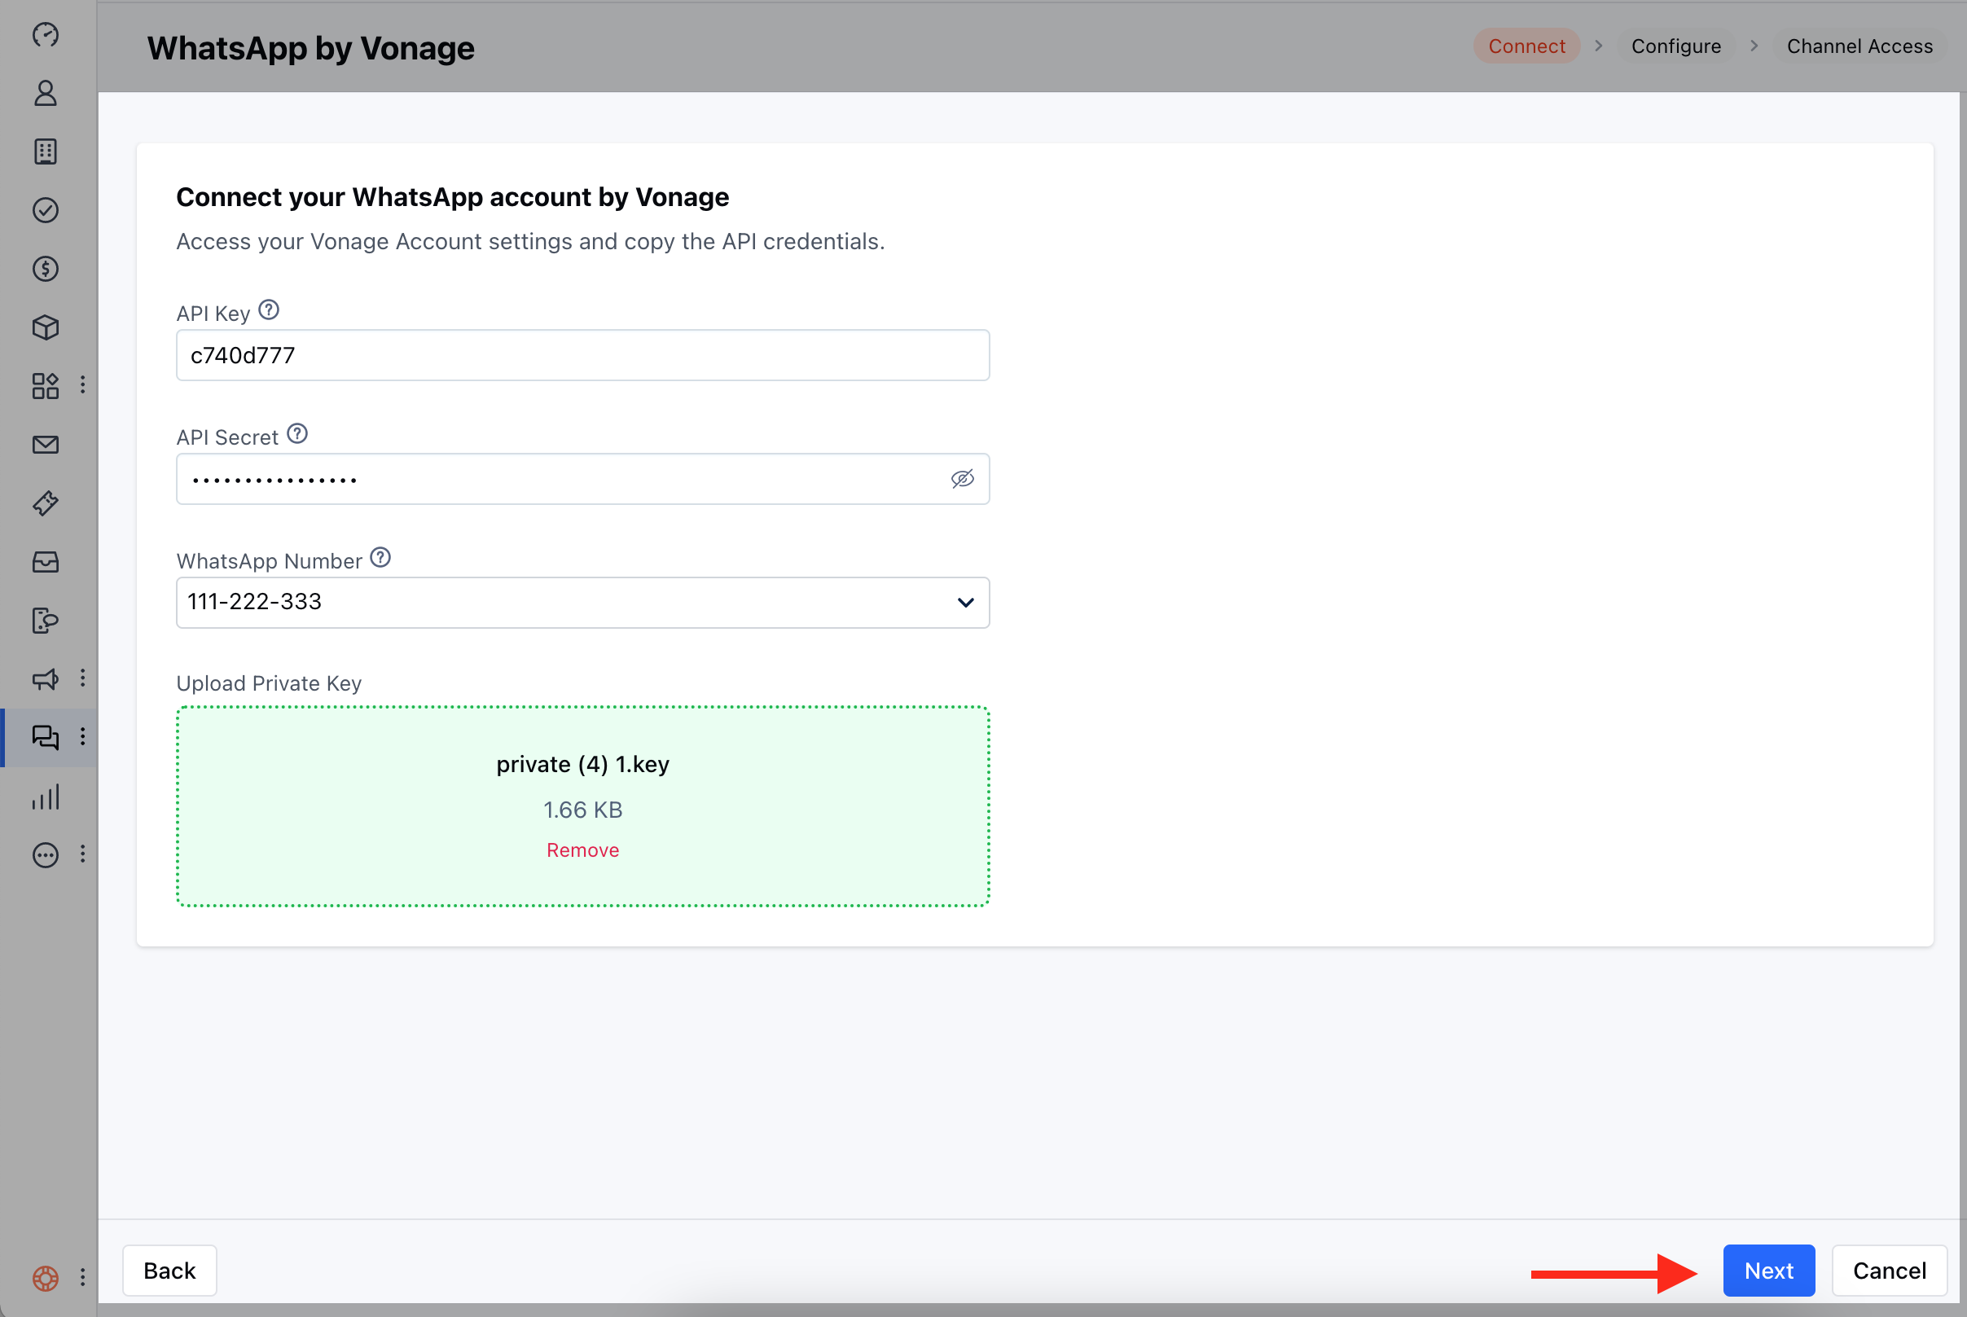Open the conversations chat bubbles icon in sidebar
The image size is (1967, 1317).
46,737
